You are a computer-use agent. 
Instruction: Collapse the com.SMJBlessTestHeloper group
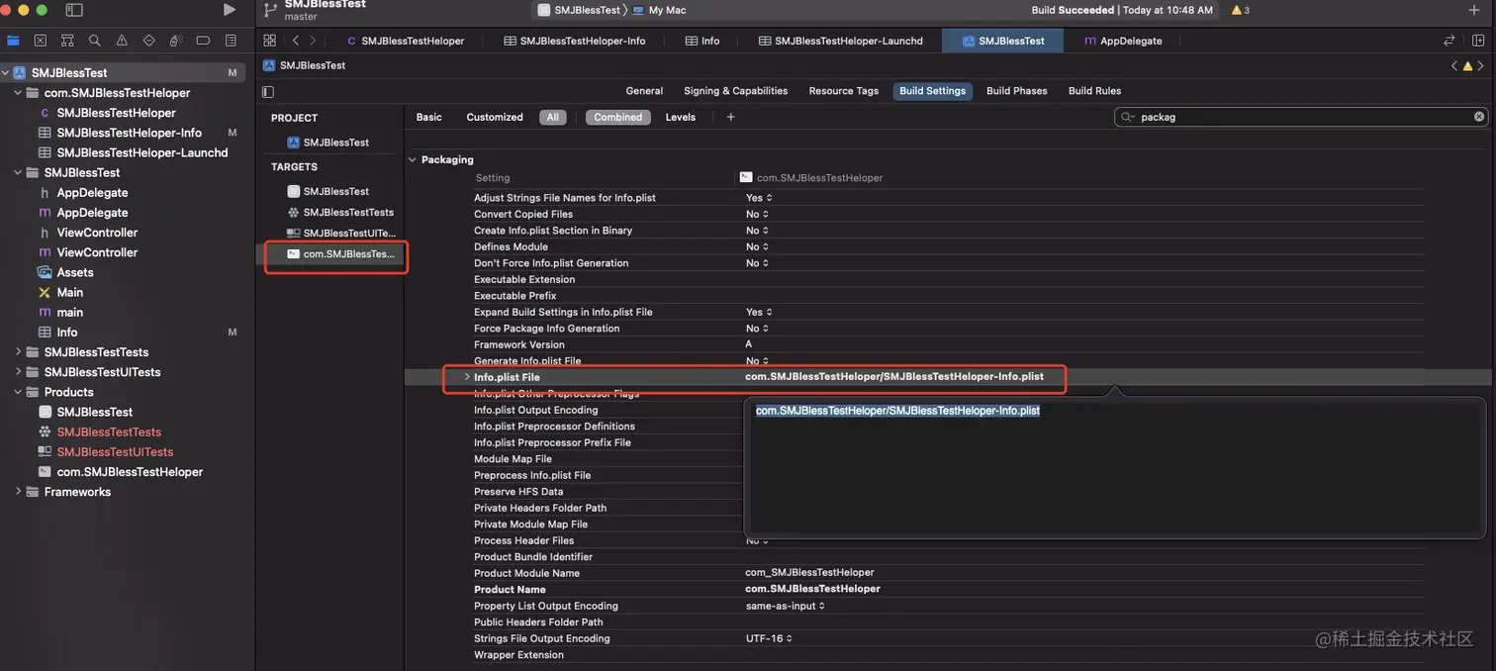point(18,93)
